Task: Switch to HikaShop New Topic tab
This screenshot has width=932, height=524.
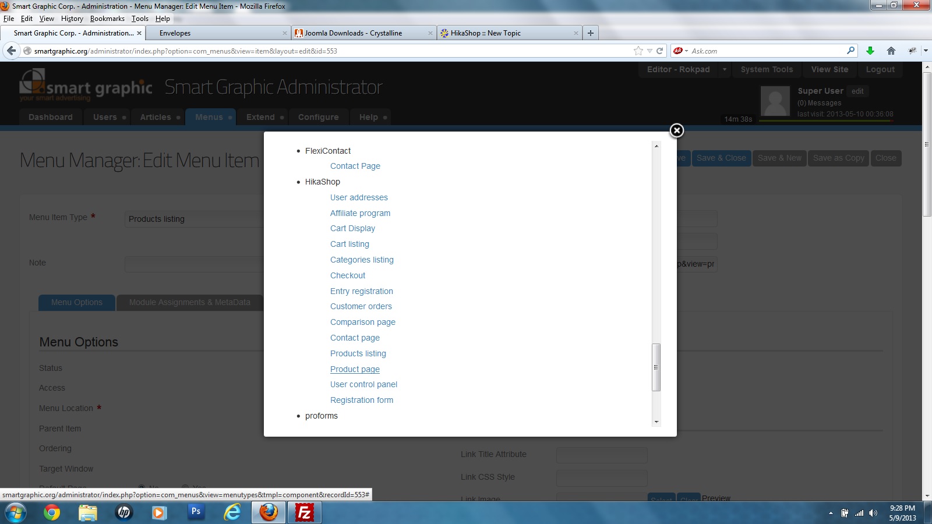Action: (x=510, y=33)
